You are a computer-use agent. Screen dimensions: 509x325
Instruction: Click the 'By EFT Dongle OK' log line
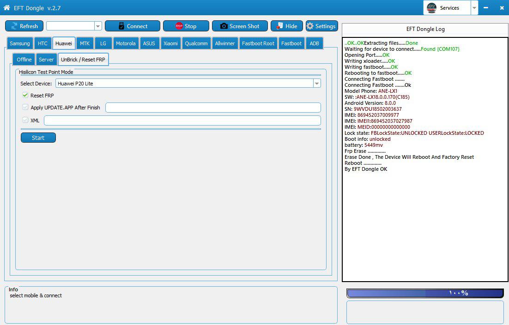pos(366,169)
